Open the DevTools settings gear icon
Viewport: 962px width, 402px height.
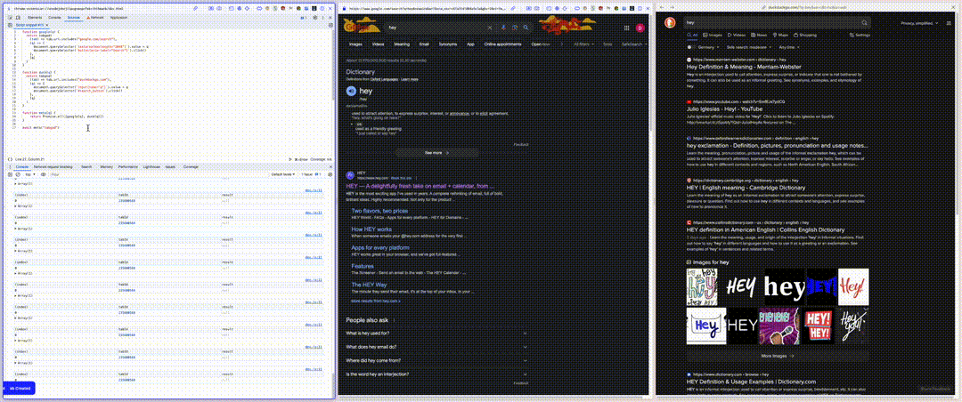(x=315, y=18)
